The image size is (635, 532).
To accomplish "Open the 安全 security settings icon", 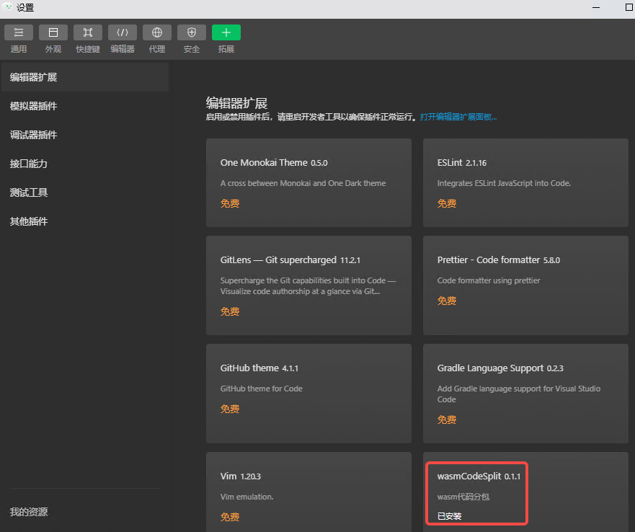I will pos(192,32).
